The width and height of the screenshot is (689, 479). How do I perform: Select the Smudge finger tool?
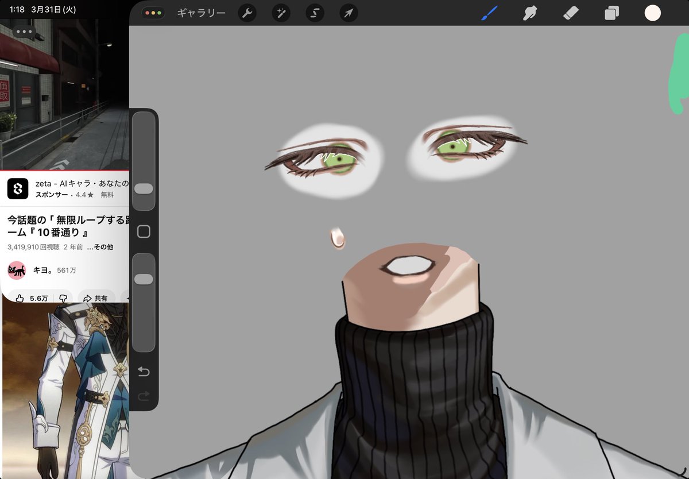(x=529, y=13)
